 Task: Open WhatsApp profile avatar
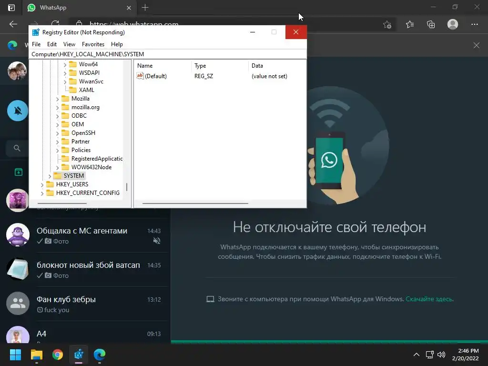point(17,71)
